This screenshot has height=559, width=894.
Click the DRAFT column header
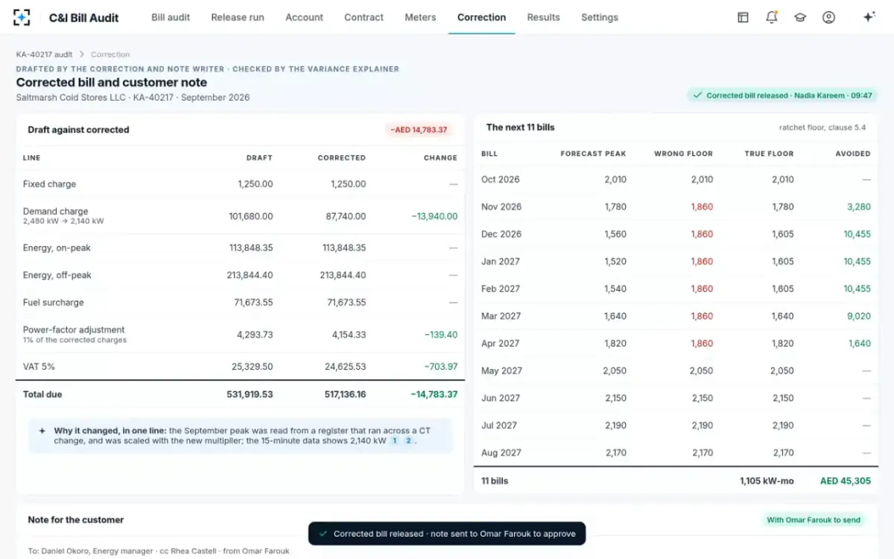tap(259, 158)
